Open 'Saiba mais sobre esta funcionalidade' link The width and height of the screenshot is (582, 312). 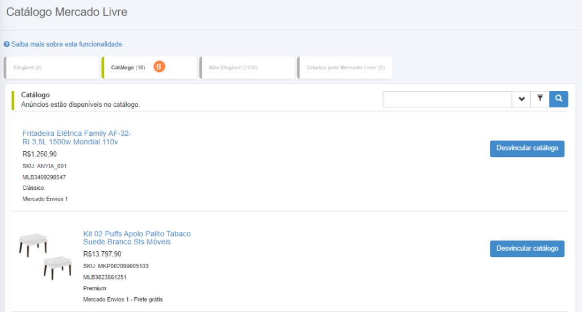(67, 44)
